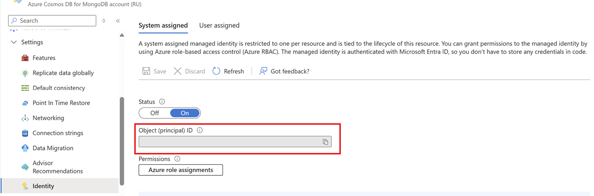
Task: Click the Point In Time Restore icon
Action: (25, 103)
